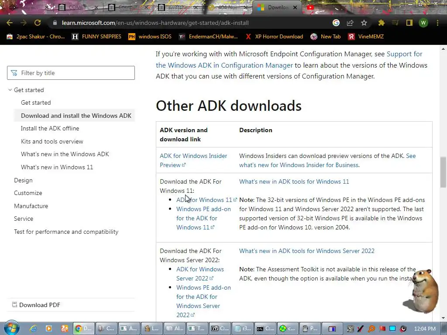Expand the Service section
The image size is (447, 335).
point(24,219)
